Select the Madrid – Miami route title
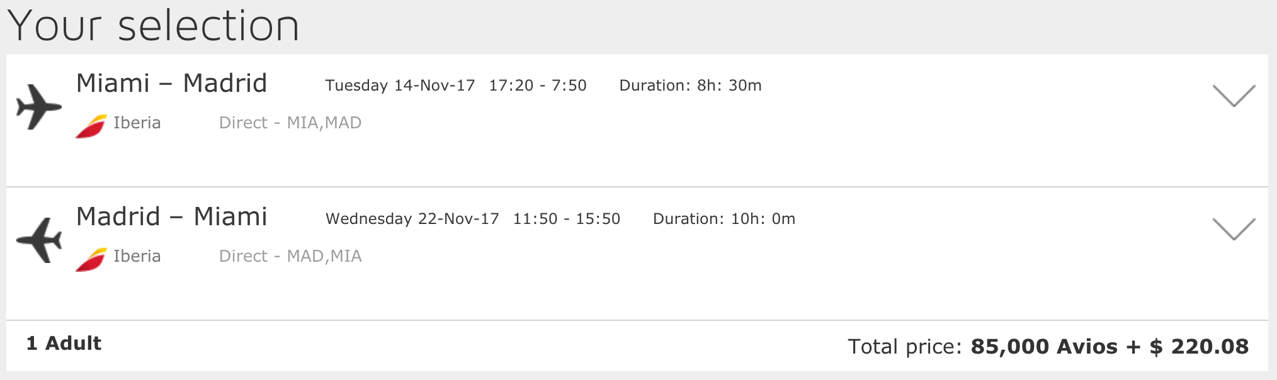Screen dimensions: 1277x380 (172, 216)
